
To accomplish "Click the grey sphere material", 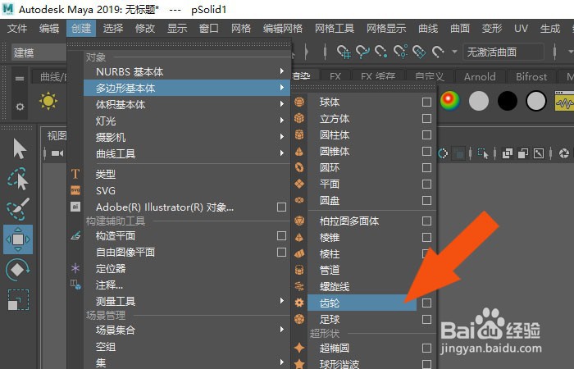I will click(x=479, y=101).
